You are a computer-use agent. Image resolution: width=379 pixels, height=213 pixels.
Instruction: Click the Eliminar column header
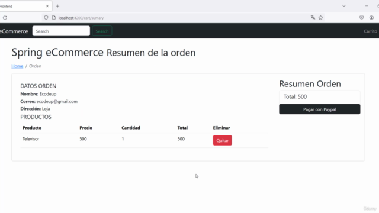tap(221, 128)
